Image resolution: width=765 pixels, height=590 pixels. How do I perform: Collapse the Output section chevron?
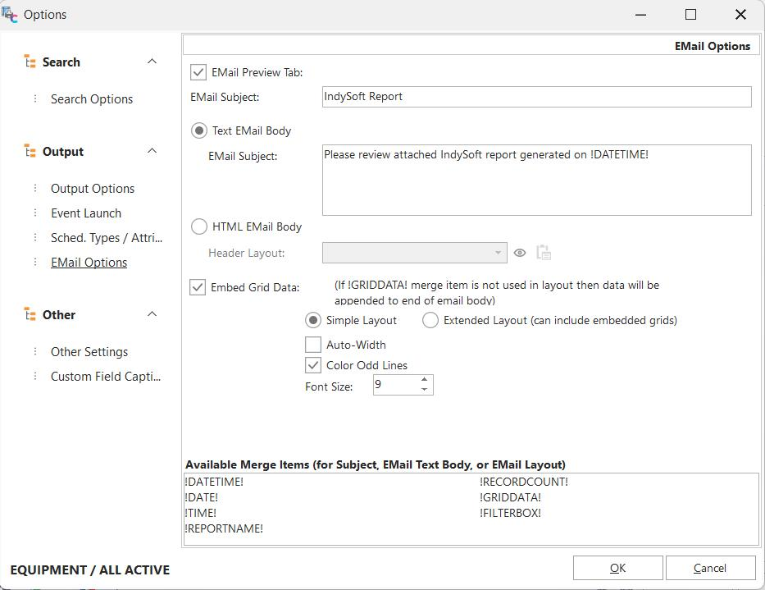152,152
